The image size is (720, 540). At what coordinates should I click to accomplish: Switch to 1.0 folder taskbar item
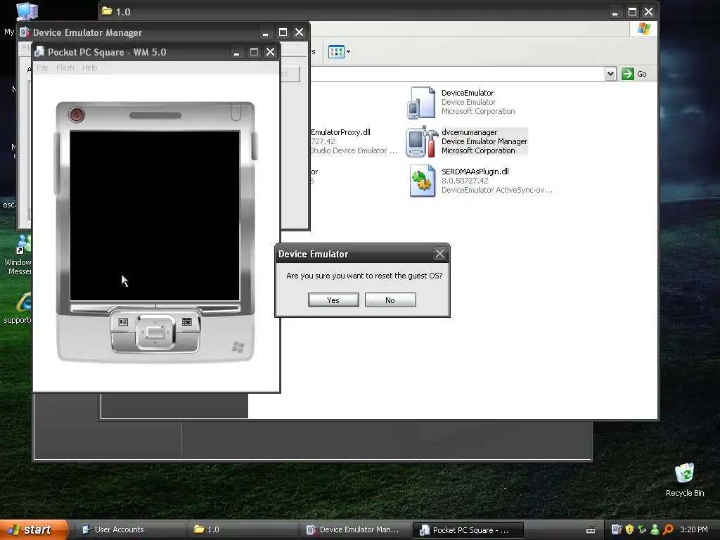242,529
